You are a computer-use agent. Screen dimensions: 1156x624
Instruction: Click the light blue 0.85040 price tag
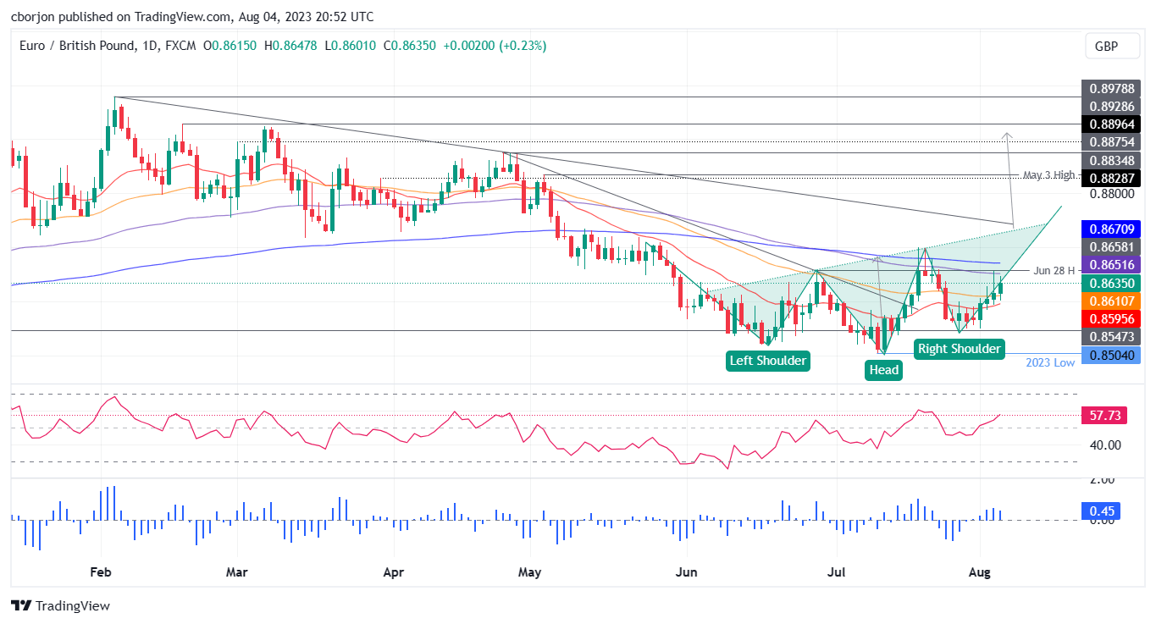coord(1110,355)
